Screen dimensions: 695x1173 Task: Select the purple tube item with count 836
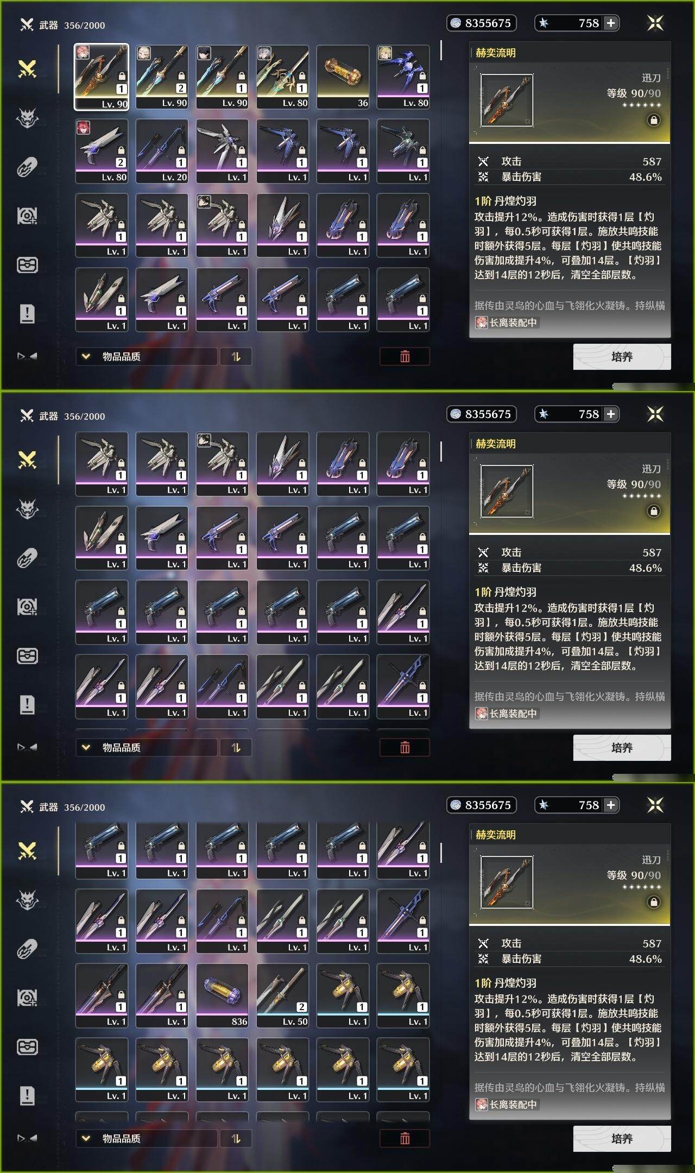click(x=223, y=995)
